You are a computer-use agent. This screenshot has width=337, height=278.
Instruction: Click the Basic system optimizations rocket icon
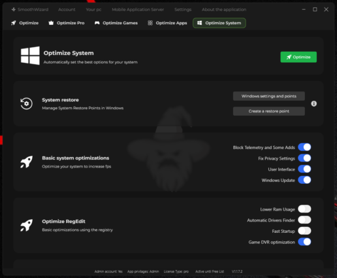(27, 162)
